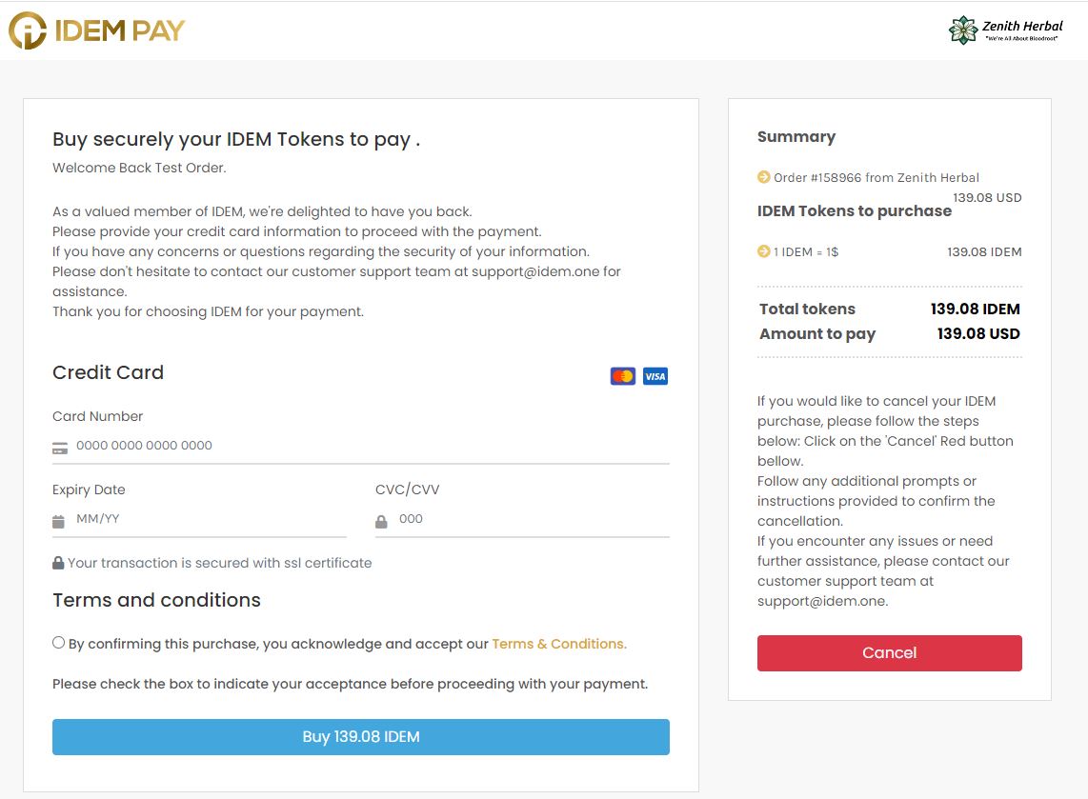Click the arrow icon beside 1 IDEM = 1$
The image size is (1088, 799).
pos(763,251)
